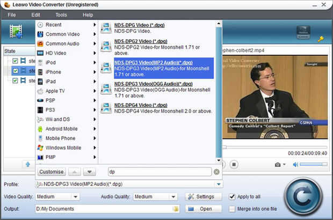Open the Video Quality dropdown
Viewport: 333px width, 220px height.
tap(57, 197)
